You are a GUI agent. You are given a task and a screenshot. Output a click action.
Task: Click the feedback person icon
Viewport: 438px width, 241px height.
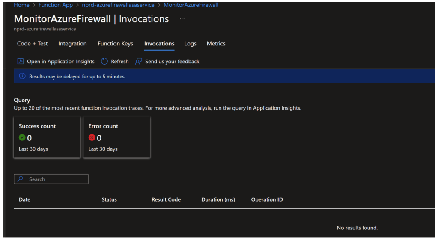[138, 61]
